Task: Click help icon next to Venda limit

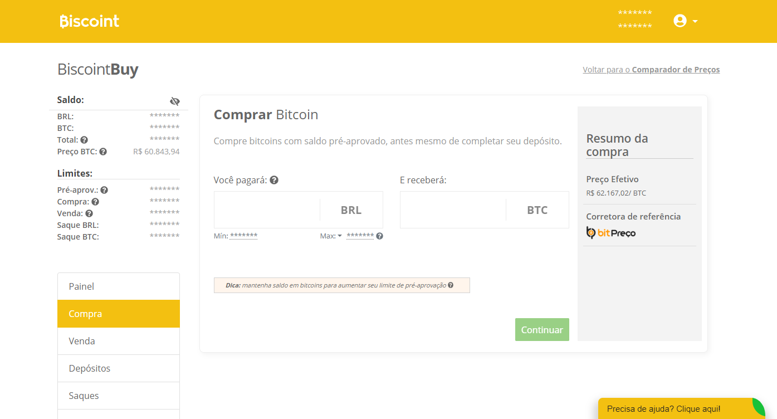Action: coord(89,213)
